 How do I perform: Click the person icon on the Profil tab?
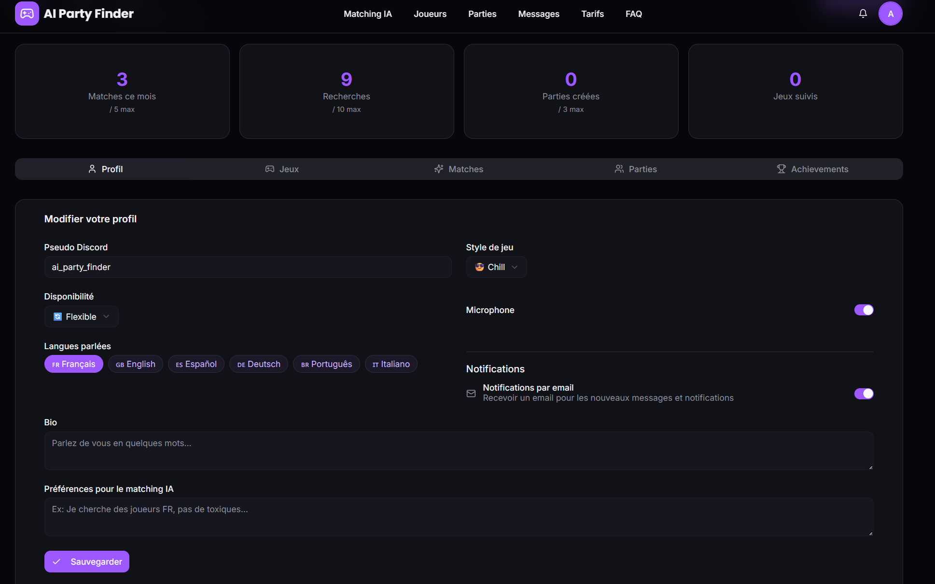pos(92,169)
